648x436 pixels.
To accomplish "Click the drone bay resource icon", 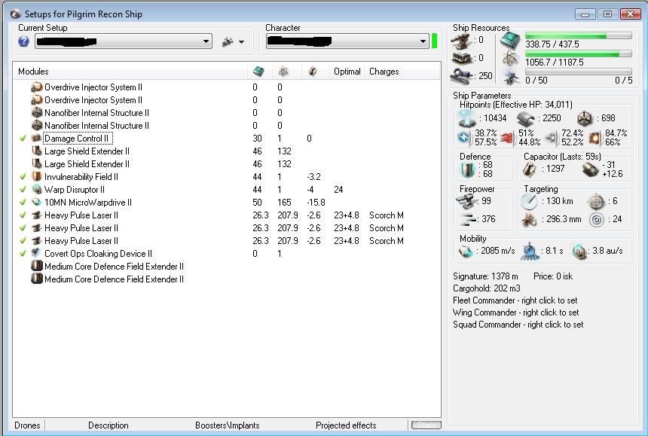I will pos(511,77).
